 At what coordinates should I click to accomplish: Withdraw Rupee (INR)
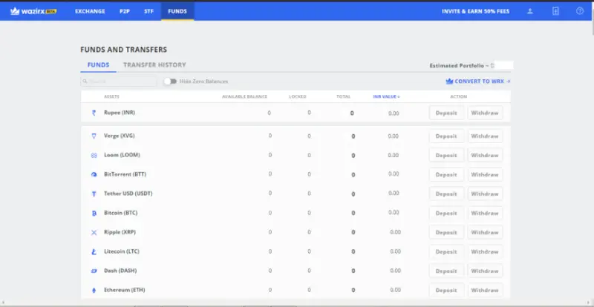[485, 113]
